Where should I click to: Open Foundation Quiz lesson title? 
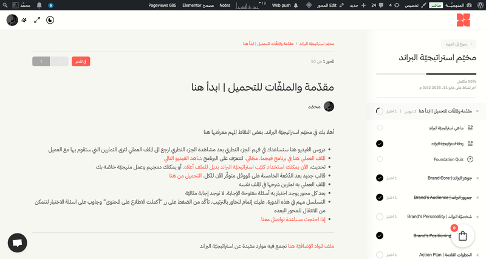pyautogui.click(x=448, y=159)
